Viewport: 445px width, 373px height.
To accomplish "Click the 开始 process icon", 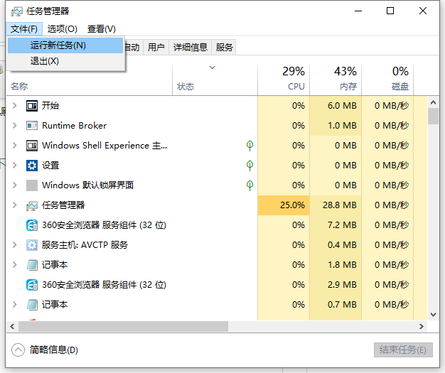I will pos(31,106).
